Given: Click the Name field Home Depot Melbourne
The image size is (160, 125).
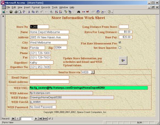Looking at the screenshot, I should point(49,32).
